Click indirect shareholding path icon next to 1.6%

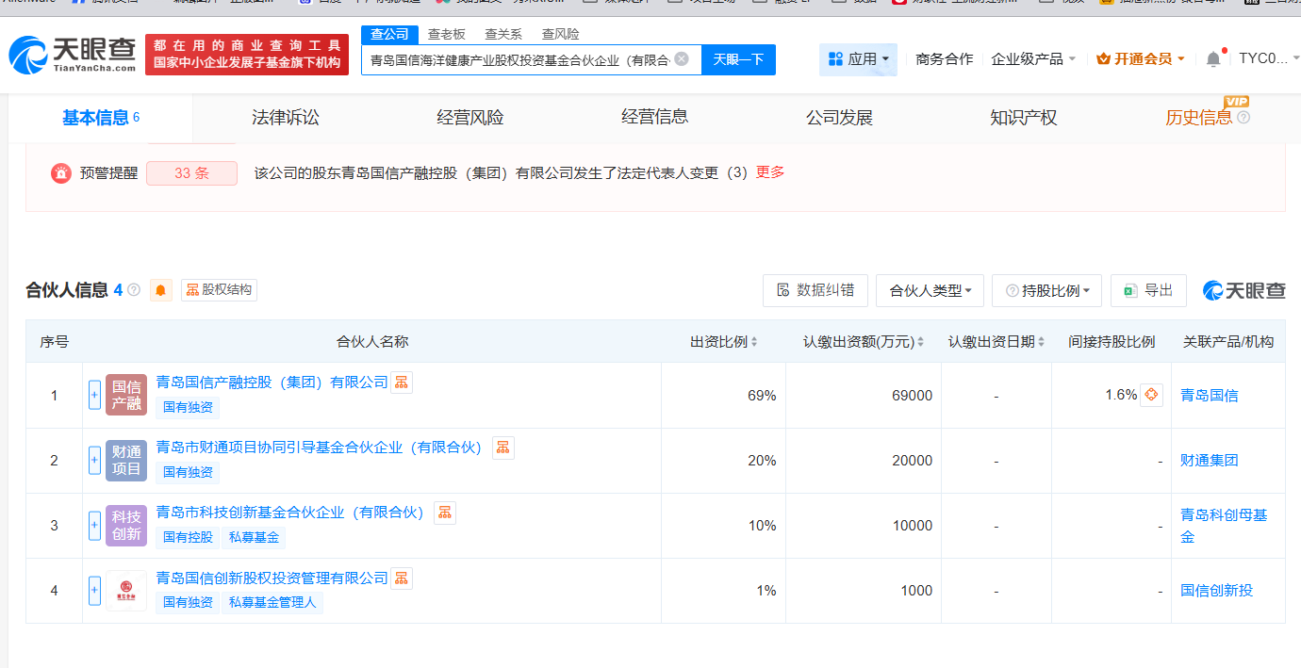pyautogui.click(x=1151, y=395)
